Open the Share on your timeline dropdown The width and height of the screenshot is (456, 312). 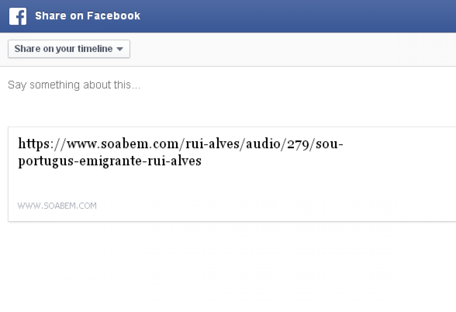[x=69, y=49]
